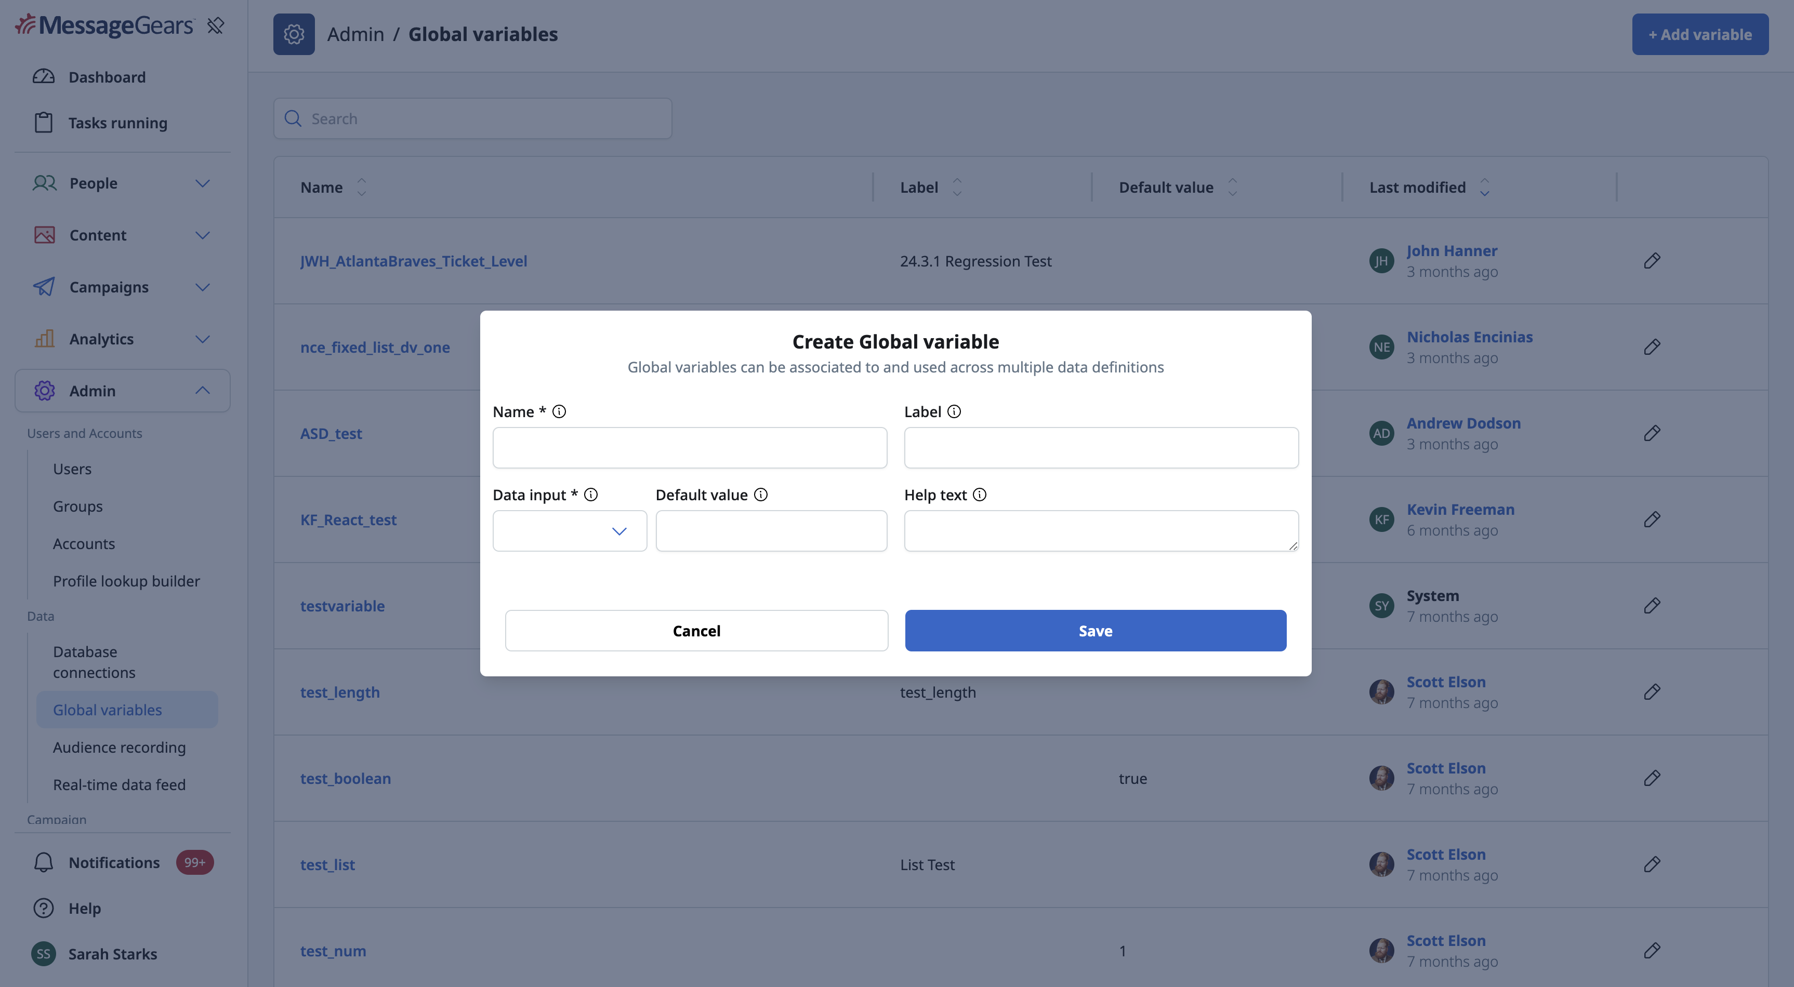Open the JWH_AtlantaBraves_Ticket_Level variable link
Viewport: 1794px width, 987px height.
tap(414, 261)
